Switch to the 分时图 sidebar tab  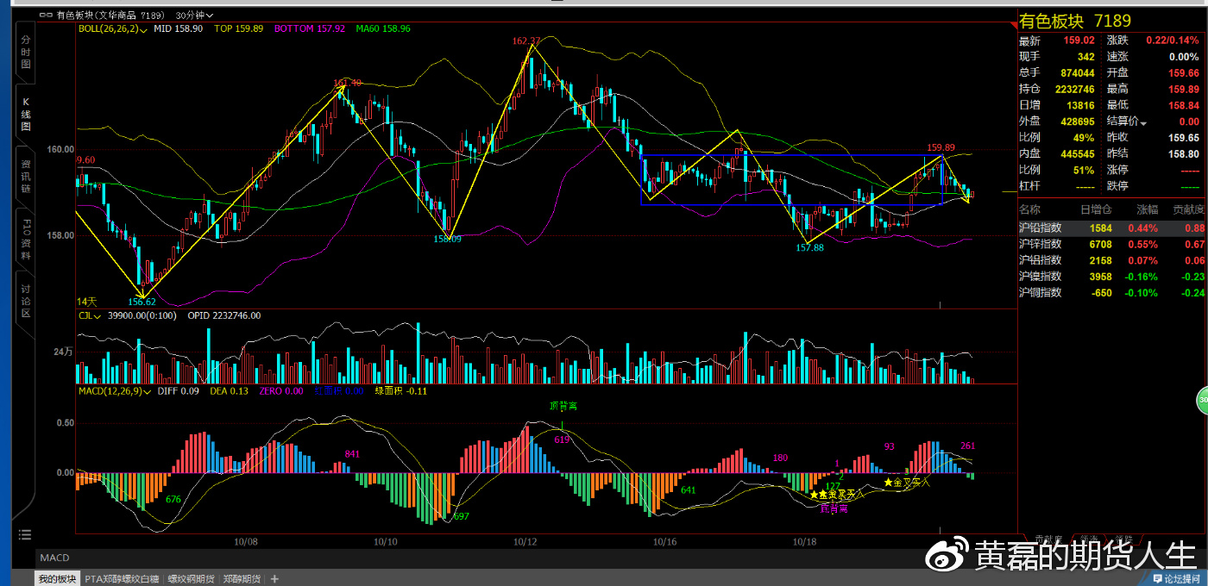click(25, 53)
